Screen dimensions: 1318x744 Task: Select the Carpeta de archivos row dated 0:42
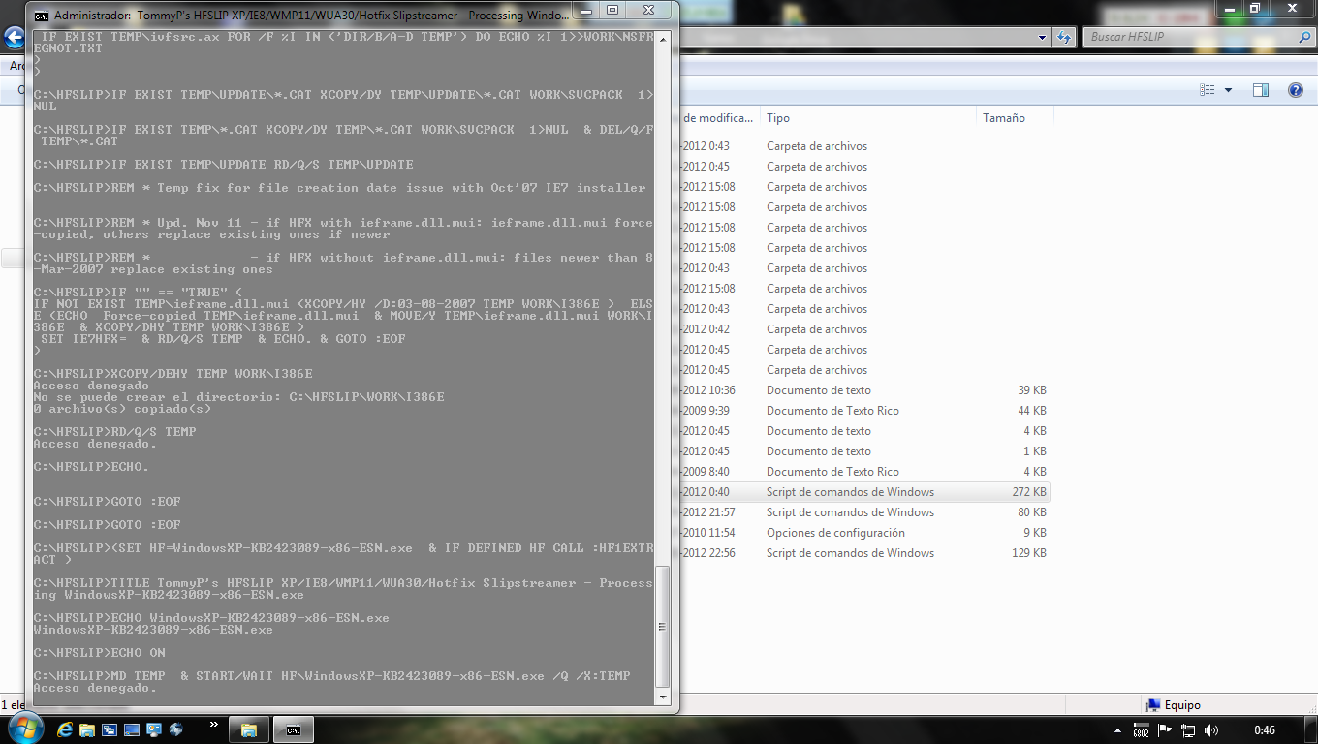coord(864,329)
